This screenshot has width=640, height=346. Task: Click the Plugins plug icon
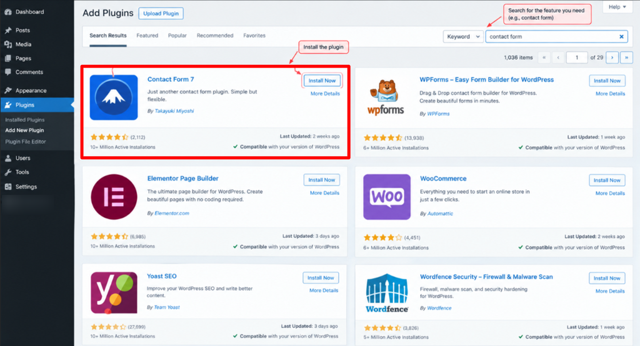(x=8, y=105)
